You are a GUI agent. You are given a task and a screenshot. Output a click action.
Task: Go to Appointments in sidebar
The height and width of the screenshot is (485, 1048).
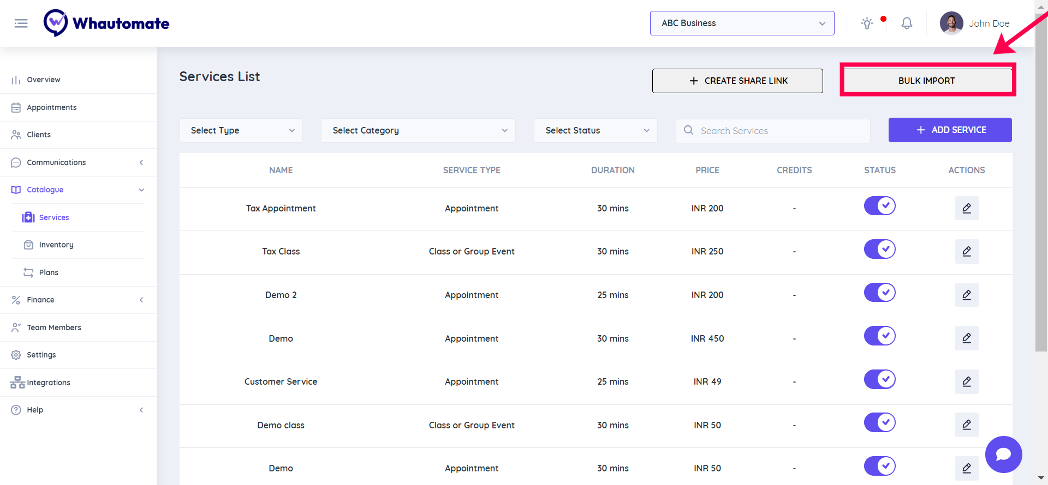pos(52,107)
